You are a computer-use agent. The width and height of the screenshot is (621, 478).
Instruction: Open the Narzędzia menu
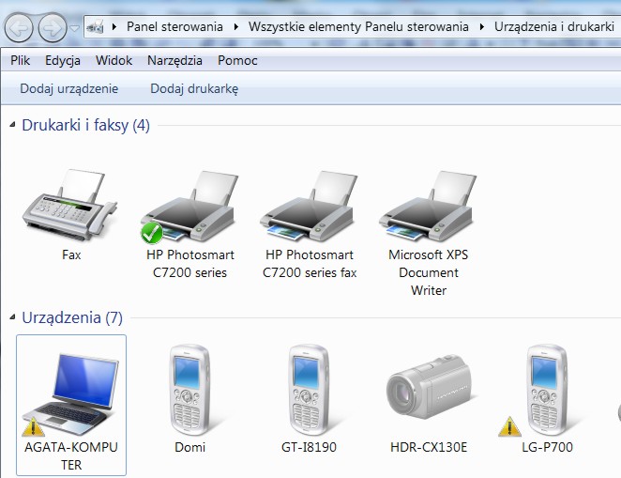pyautogui.click(x=174, y=60)
